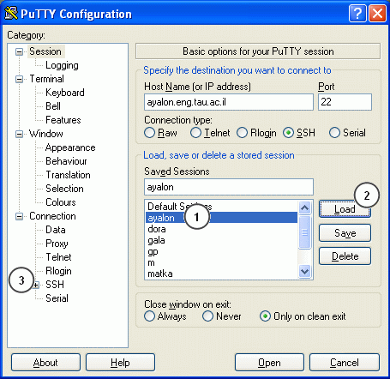This screenshot has height=379, width=390.
Task: Open the Data settings
Action: click(56, 230)
